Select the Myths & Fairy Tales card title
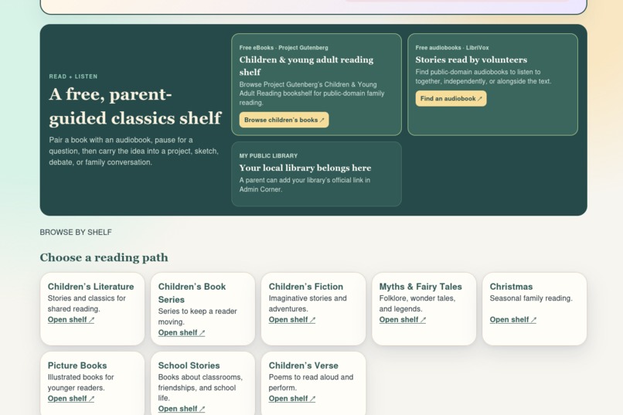This screenshot has width=623, height=415. tap(420, 287)
